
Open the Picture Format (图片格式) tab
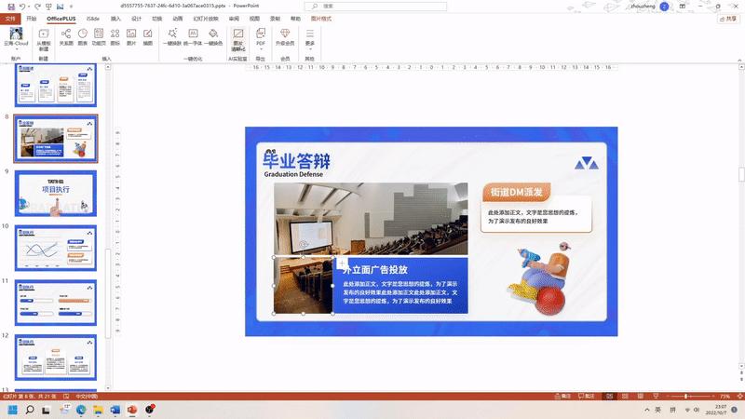tap(321, 19)
